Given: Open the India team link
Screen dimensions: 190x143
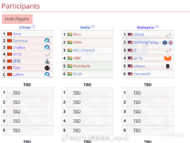Looking at the screenshot, I should [85, 27].
